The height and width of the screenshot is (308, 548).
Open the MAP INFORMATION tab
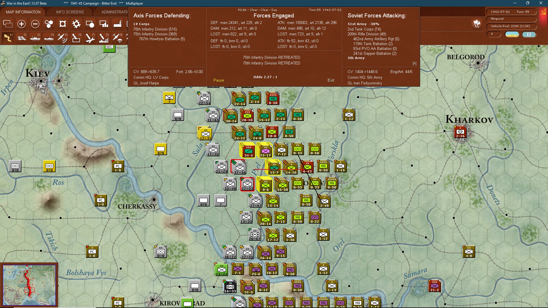click(23, 12)
